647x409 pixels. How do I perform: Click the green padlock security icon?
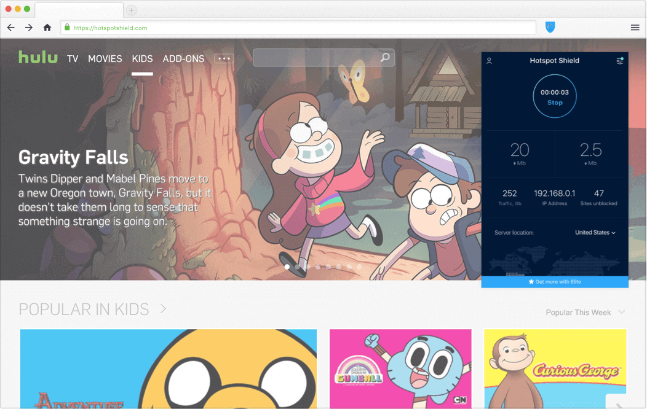[67, 27]
